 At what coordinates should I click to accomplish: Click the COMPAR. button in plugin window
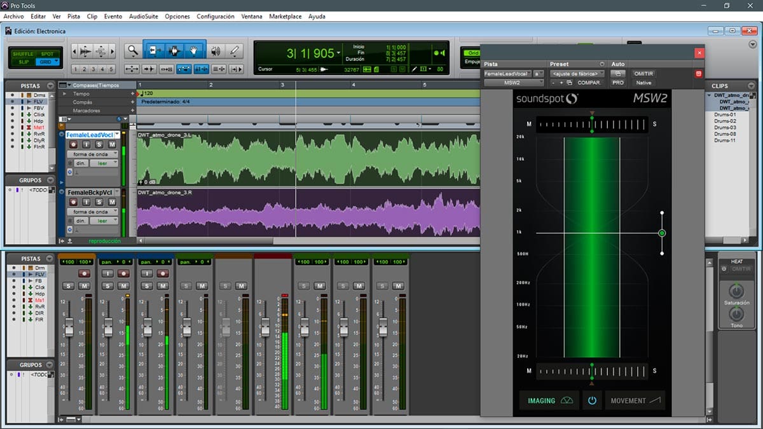coord(589,83)
